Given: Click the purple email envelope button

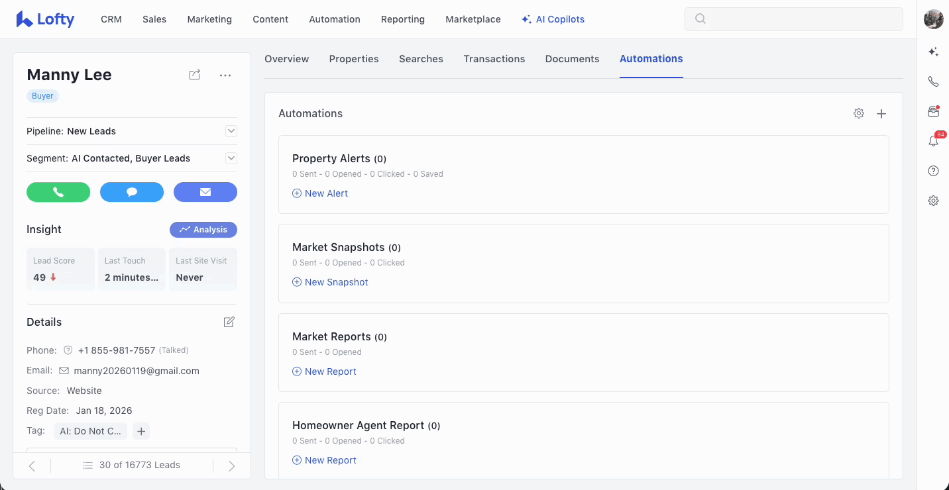Looking at the screenshot, I should 205,192.
